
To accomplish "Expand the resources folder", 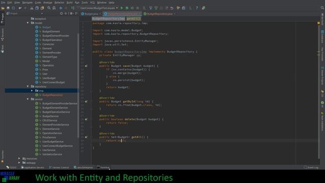I will pyautogui.click(x=19, y=159).
